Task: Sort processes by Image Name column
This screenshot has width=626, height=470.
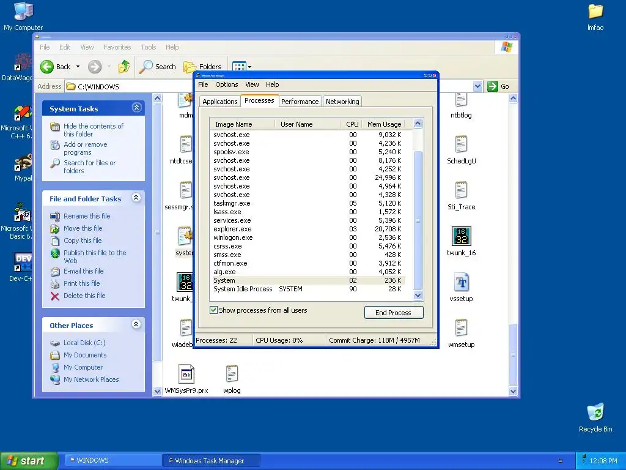Action: click(x=243, y=124)
